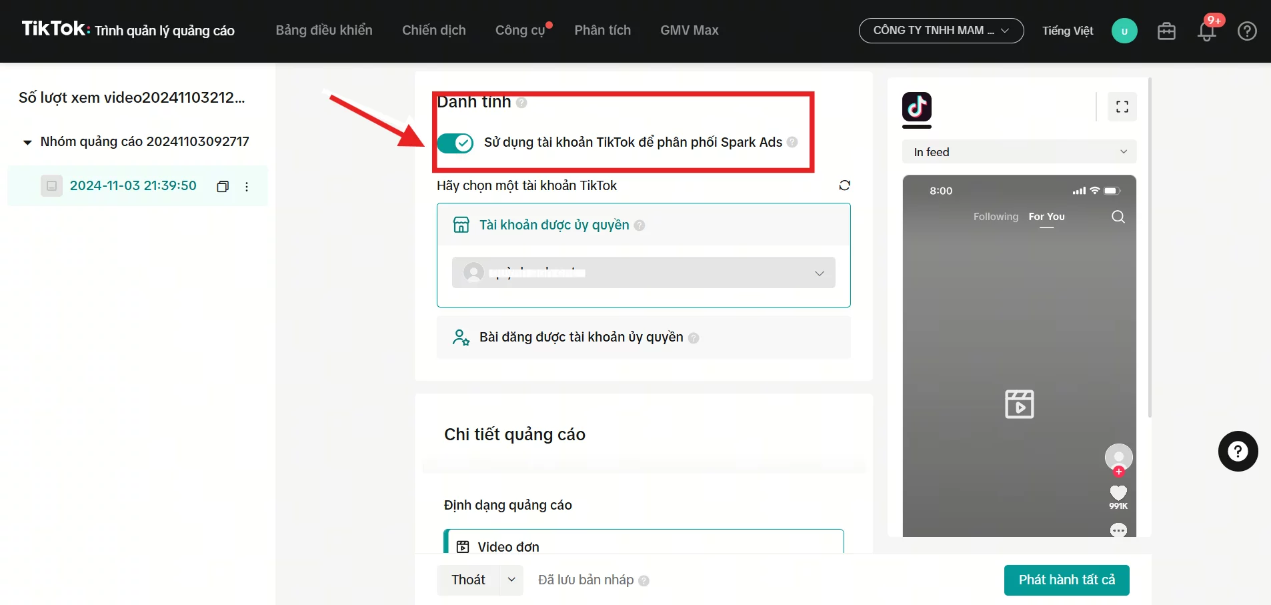Select the ad 2024-11-03 21:39:50

coord(133,185)
